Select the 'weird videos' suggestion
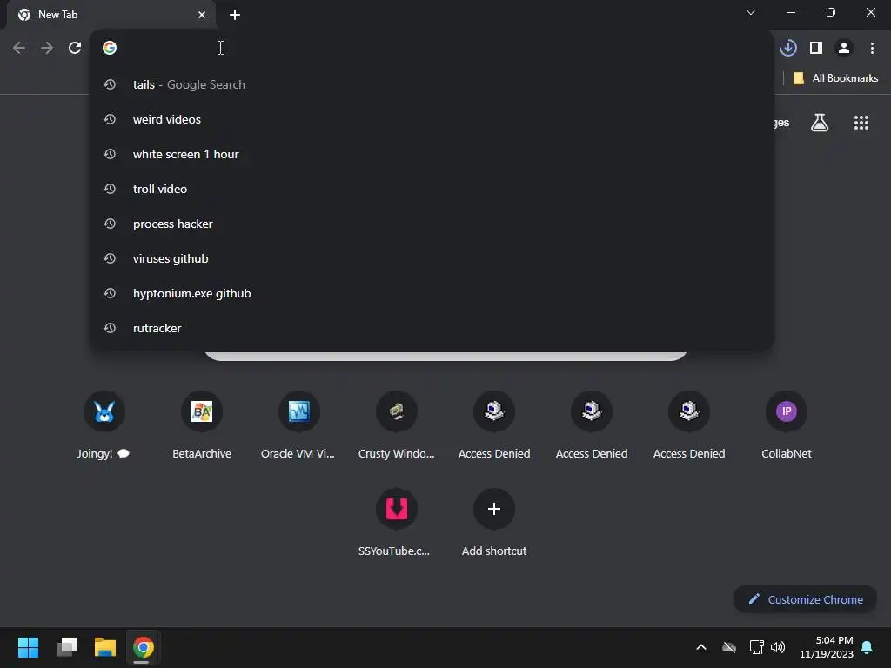Image resolution: width=891 pixels, height=668 pixels. [x=432, y=119]
